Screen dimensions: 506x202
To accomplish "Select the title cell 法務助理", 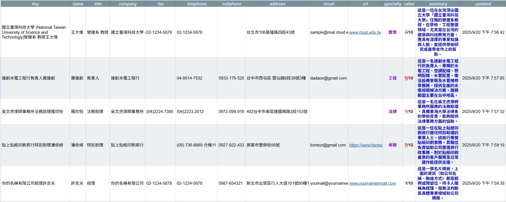I will tap(98, 112).
